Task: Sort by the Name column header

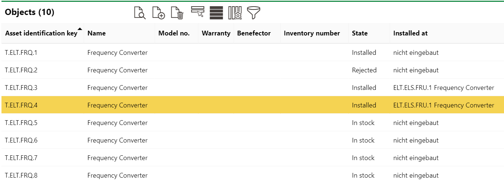Action: coord(96,33)
